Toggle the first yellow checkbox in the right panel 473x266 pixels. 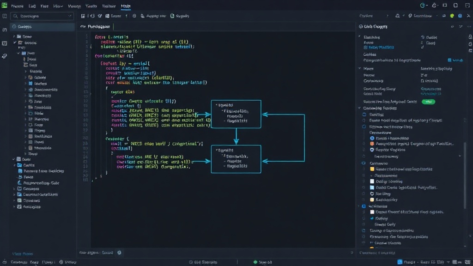click(372, 169)
